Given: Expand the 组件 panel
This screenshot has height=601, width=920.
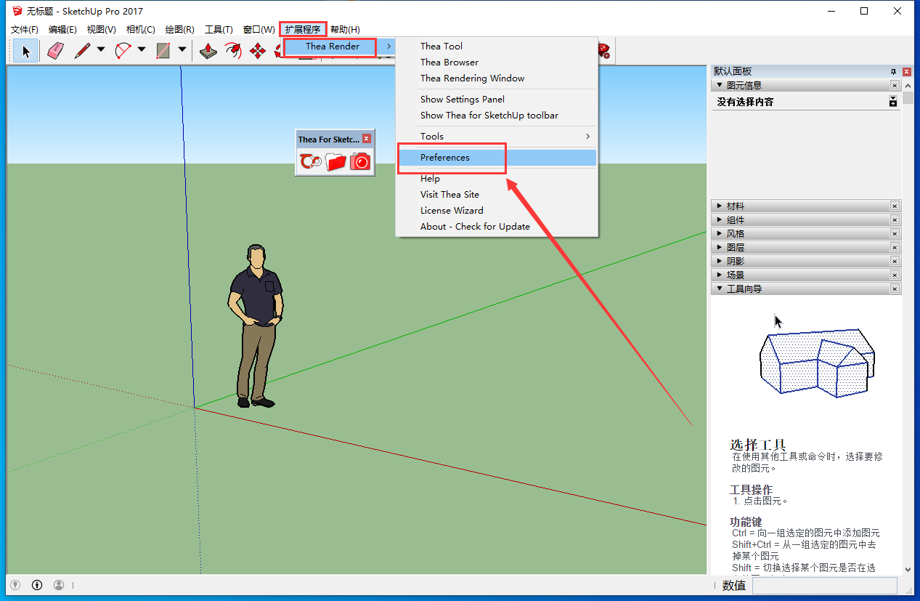Looking at the screenshot, I should (x=720, y=220).
